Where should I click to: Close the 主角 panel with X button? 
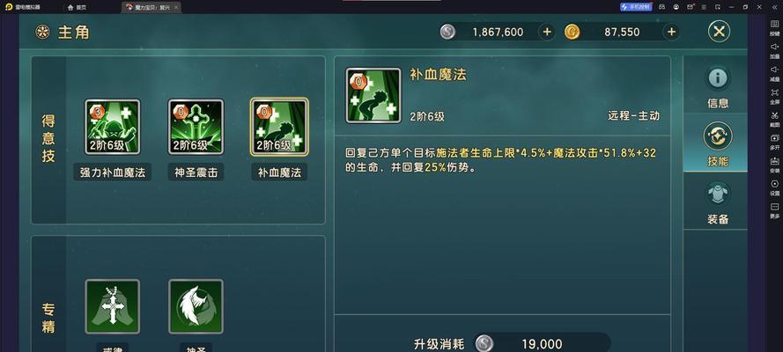pos(719,32)
